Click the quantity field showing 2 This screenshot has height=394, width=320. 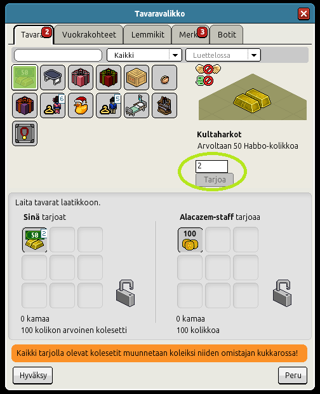click(211, 166)
